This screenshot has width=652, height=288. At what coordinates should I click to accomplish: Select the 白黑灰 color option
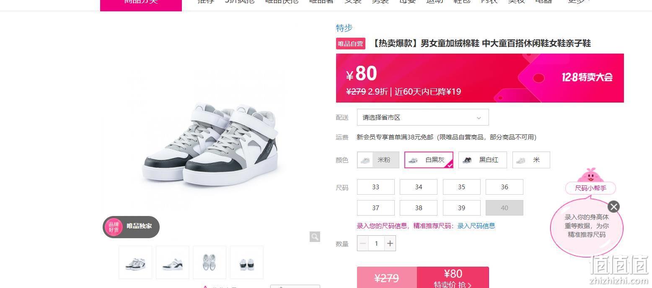[429, 160]
